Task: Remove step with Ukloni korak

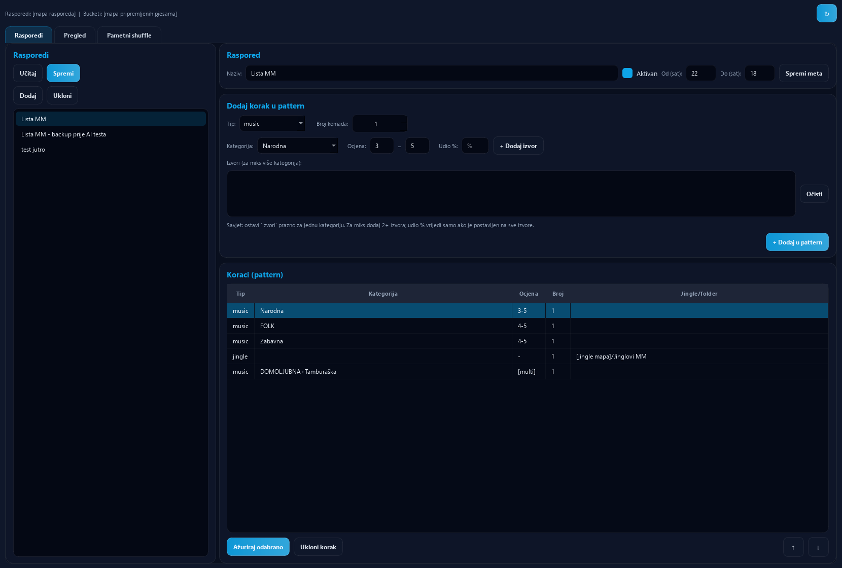Action: 318,547
